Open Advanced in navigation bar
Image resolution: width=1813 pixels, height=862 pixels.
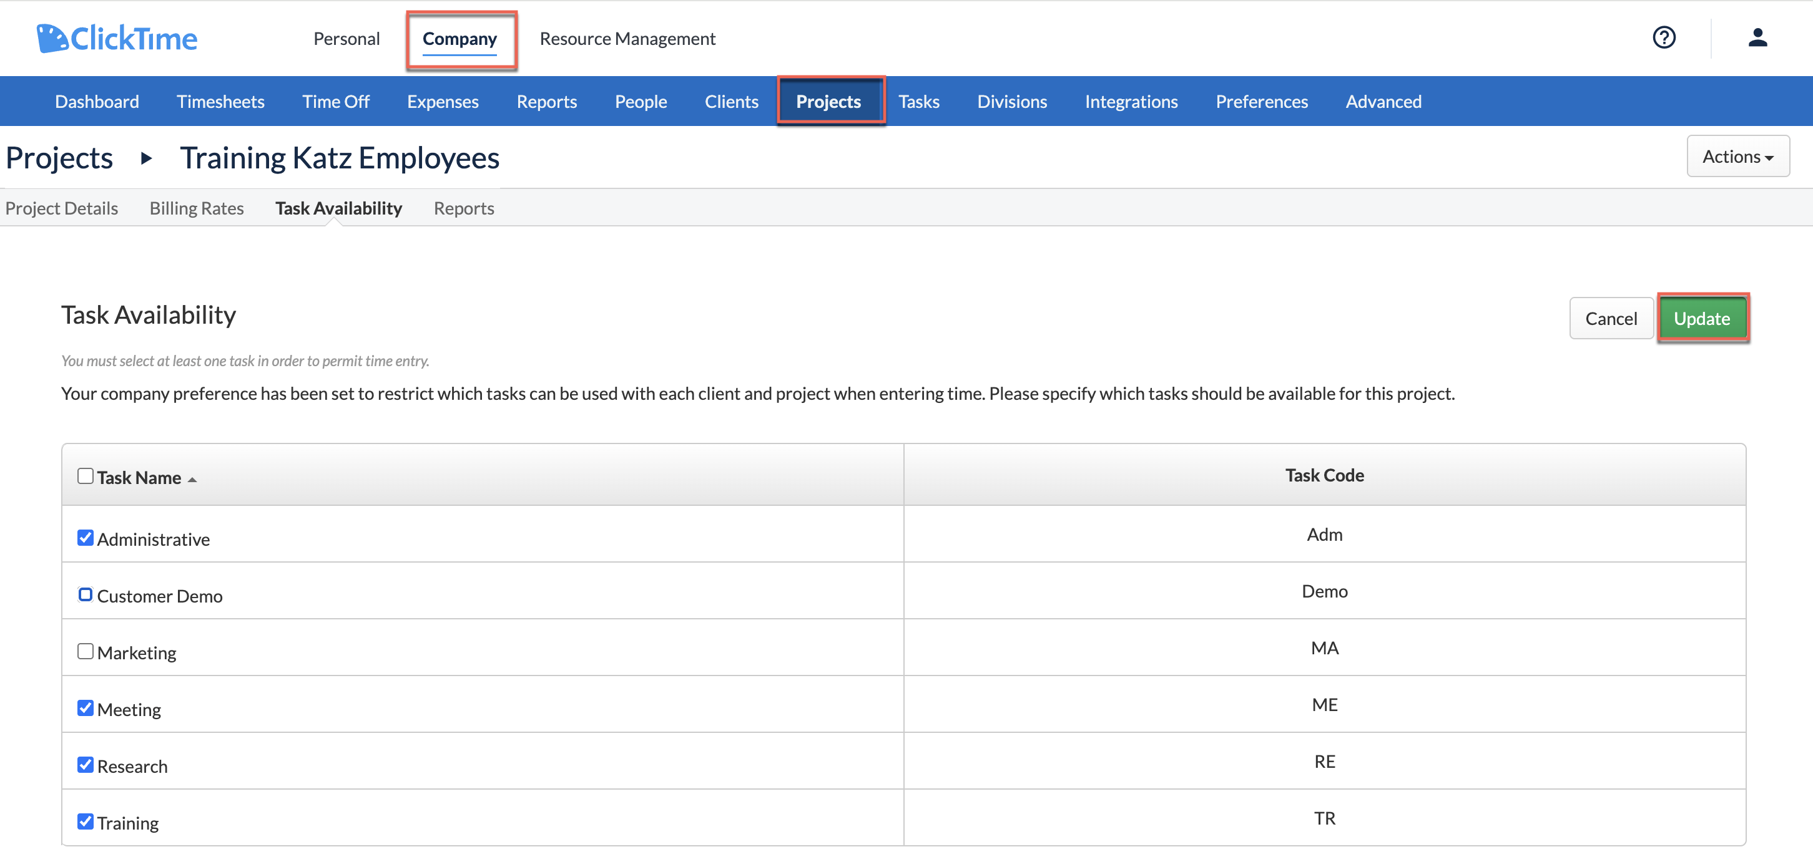[1383, 101]
